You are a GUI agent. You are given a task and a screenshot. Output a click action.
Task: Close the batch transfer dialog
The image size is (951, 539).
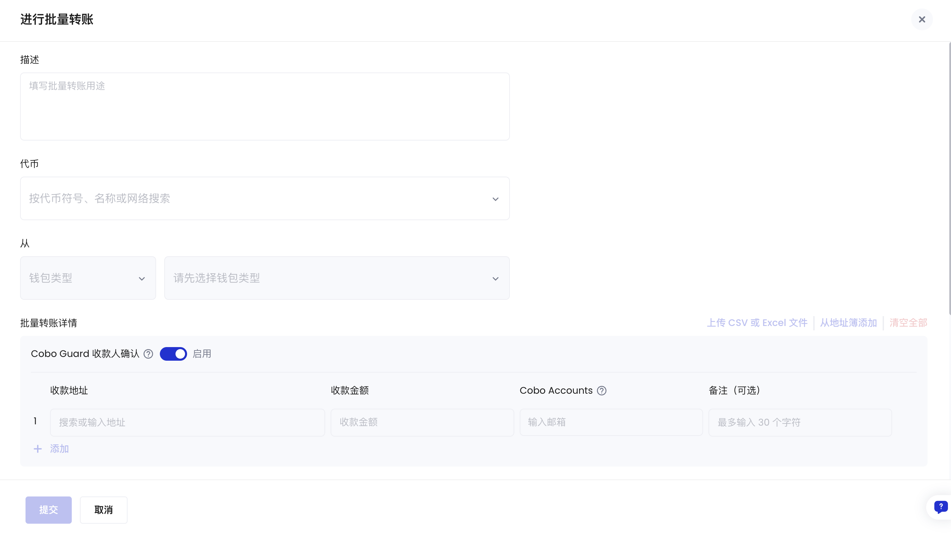point(921,20)
